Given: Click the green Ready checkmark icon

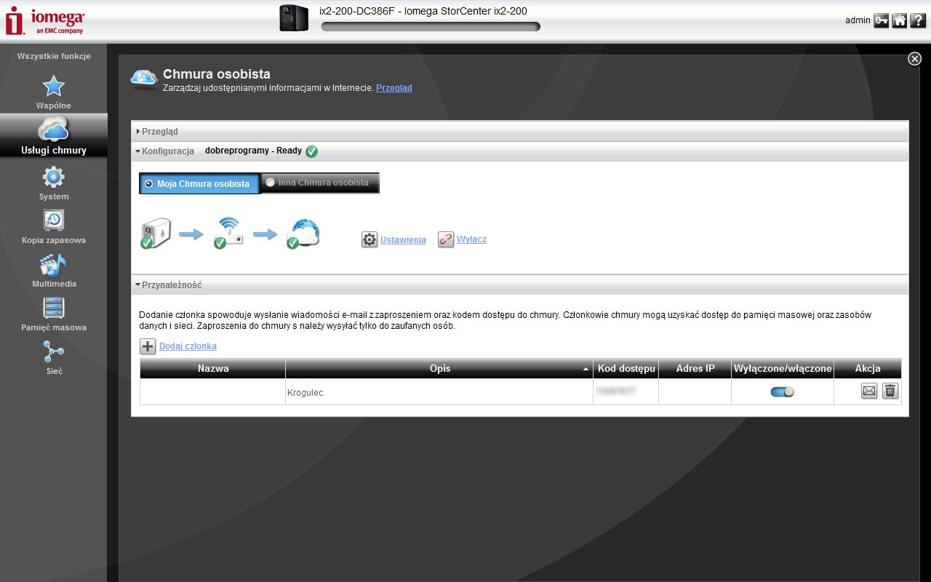Looking at the screenshot, I should coord(311,151).
